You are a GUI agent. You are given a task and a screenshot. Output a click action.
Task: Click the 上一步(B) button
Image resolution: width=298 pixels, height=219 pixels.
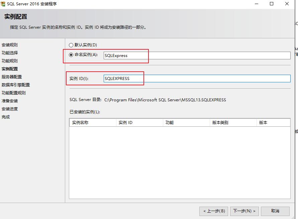tap(214, 211)
